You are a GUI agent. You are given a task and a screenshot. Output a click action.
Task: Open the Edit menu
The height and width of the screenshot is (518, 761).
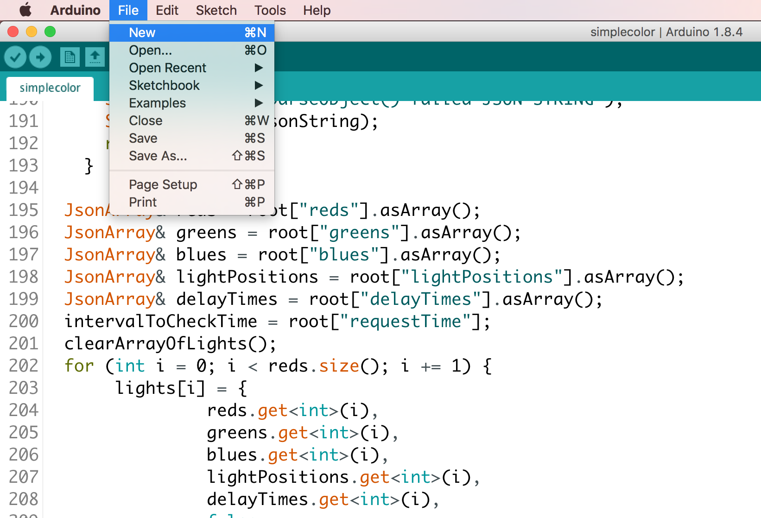167,10
